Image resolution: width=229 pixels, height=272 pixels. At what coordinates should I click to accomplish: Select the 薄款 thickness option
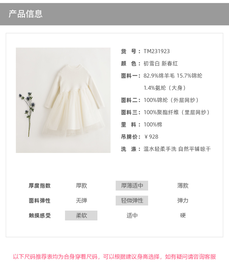pyautogui.click(x=183, y=186)
